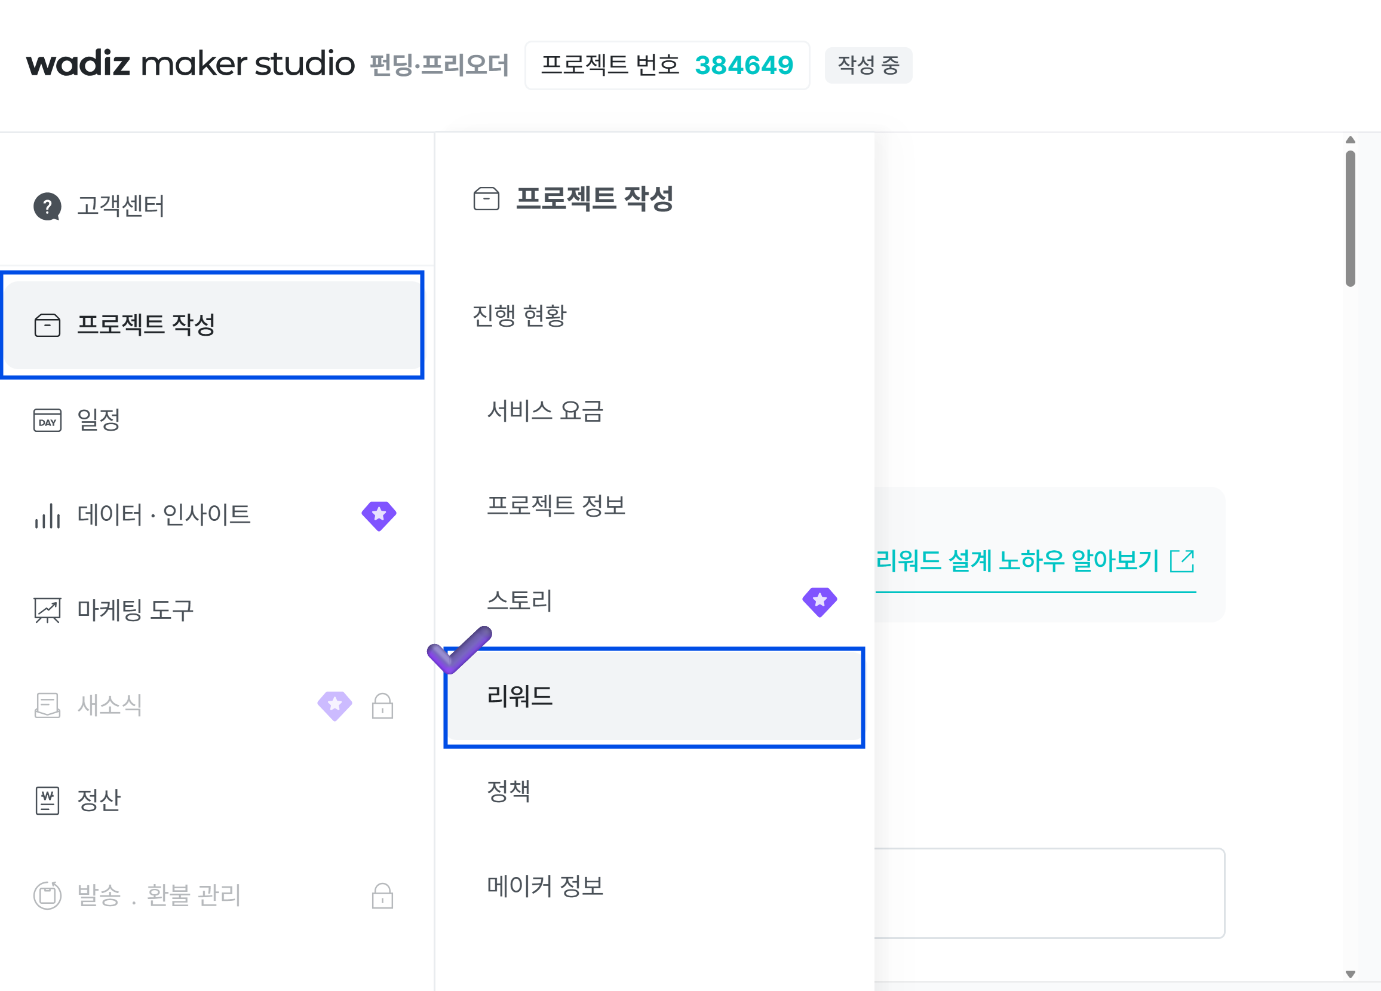This screenshot has width=1381, height=991.
Task: Click the purple gem badge beside 스토리
Action: pyautogui.click(x=819, y=602)
